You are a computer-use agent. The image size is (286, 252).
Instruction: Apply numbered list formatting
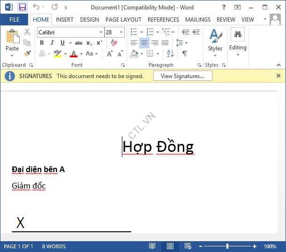150,32
